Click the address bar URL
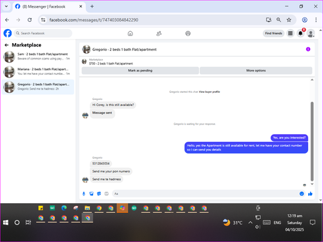 pos(94,20)
